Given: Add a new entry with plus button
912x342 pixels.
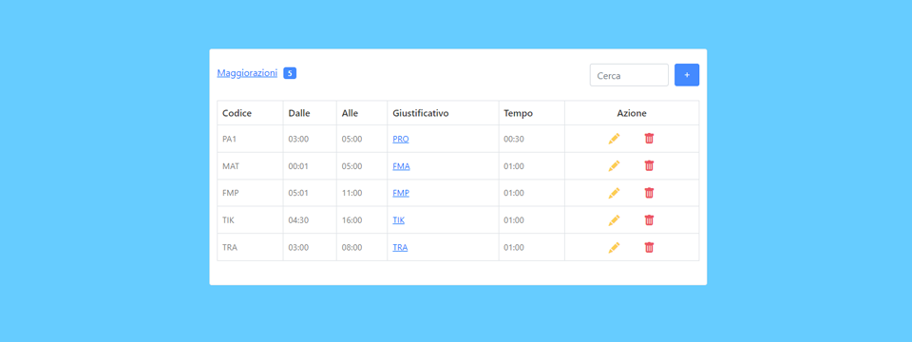Looking at the screenshot, I should [x=687, y=75].
